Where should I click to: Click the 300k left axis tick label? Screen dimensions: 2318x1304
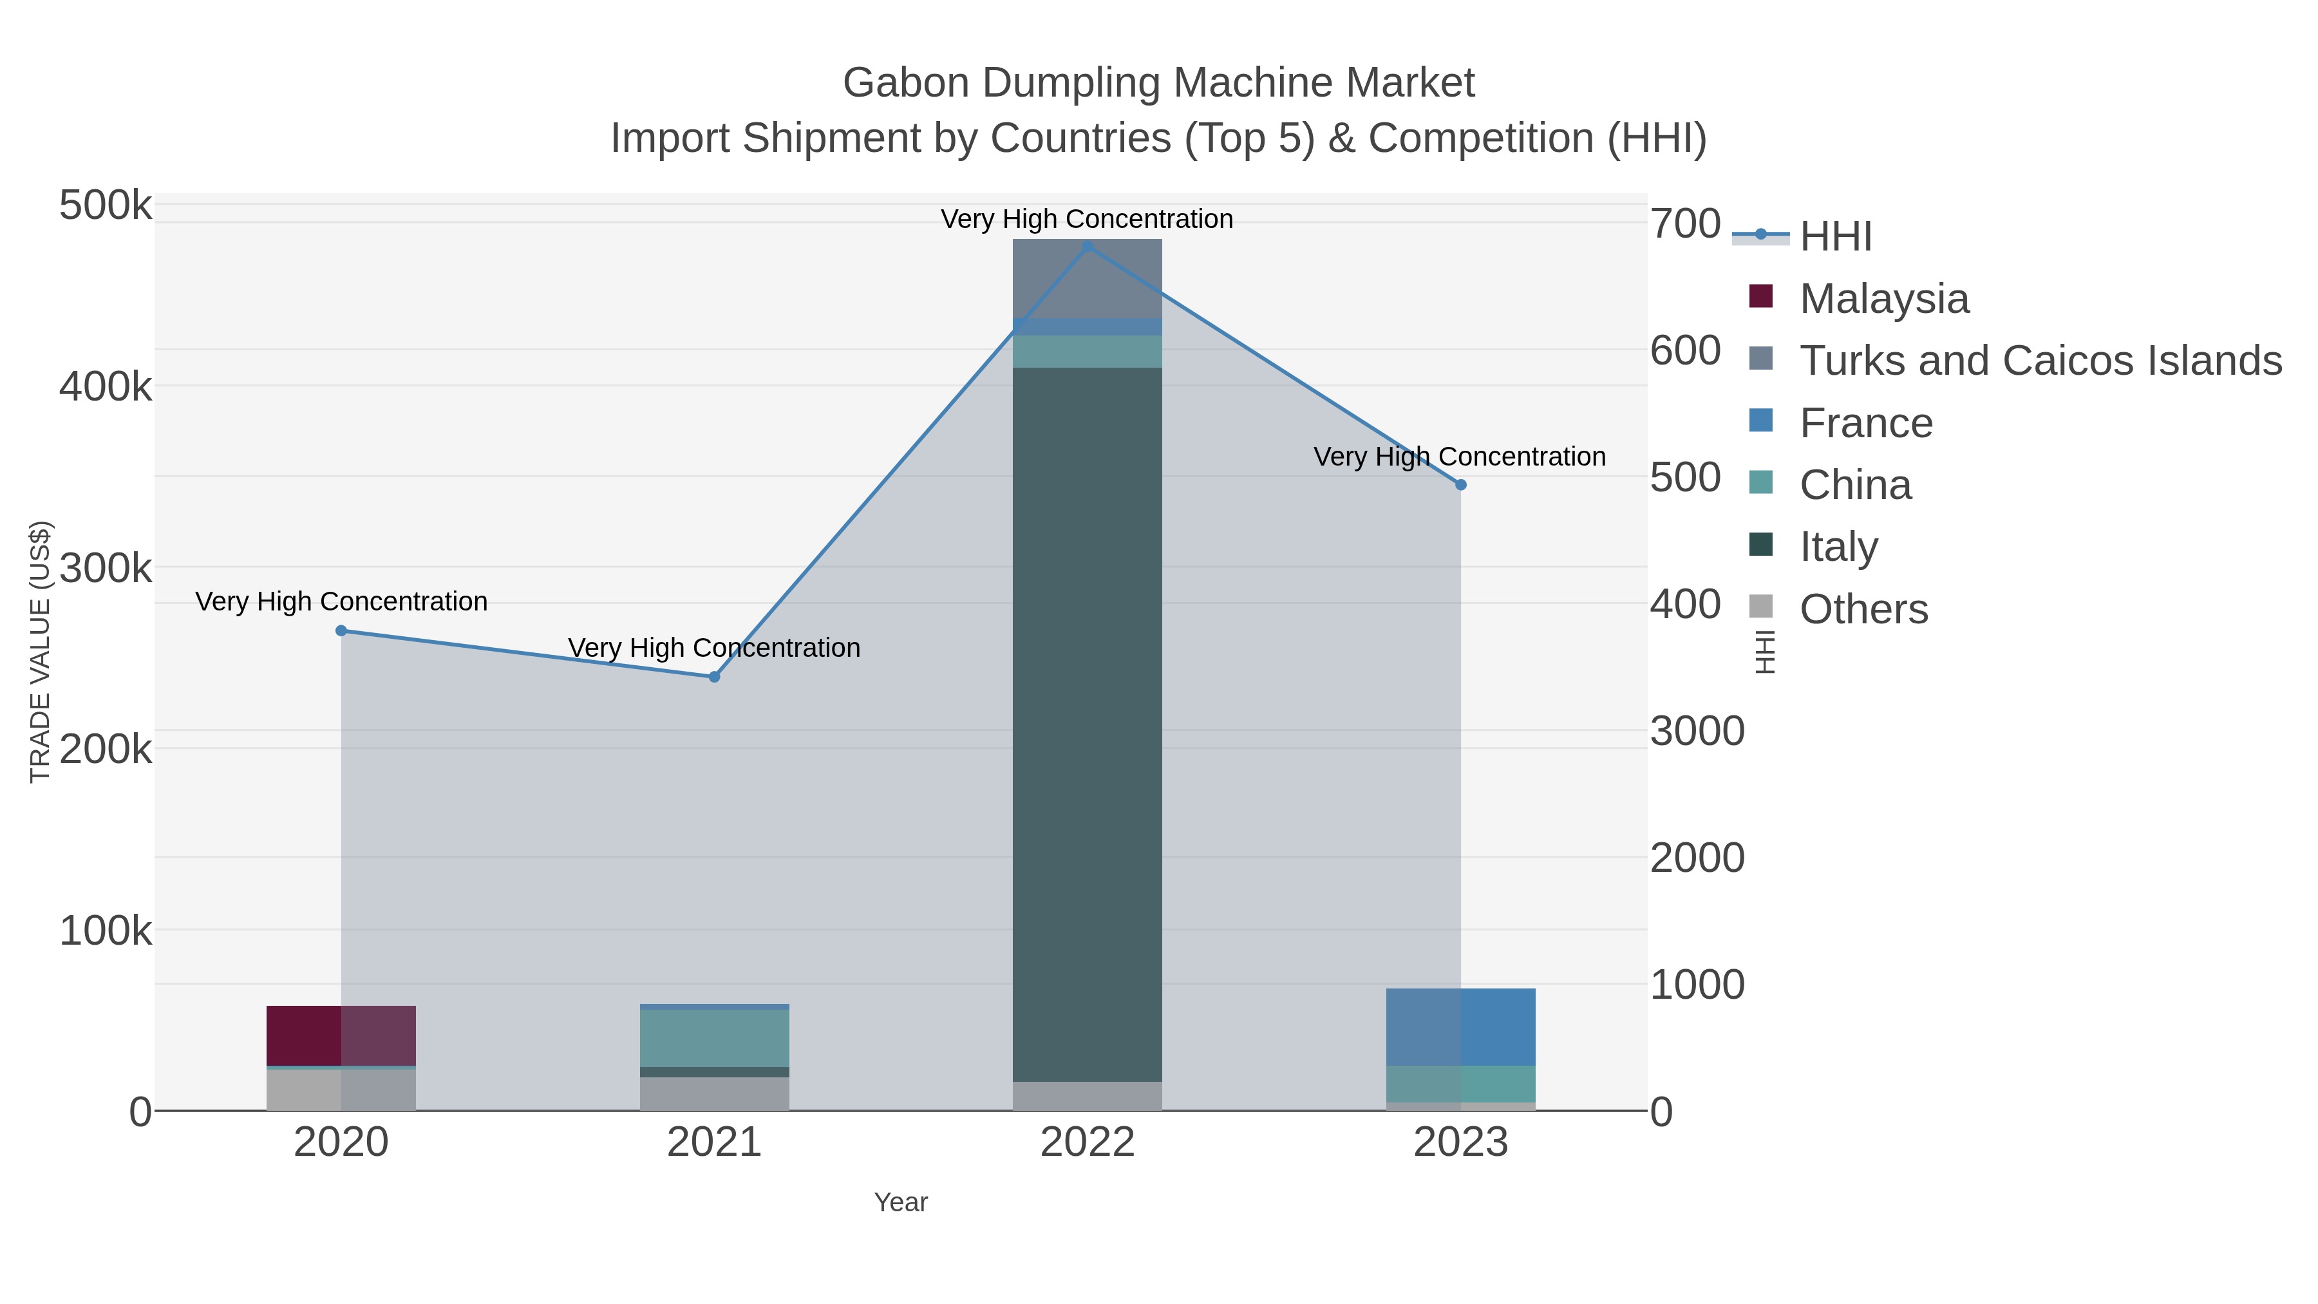(x=106, y=568)
